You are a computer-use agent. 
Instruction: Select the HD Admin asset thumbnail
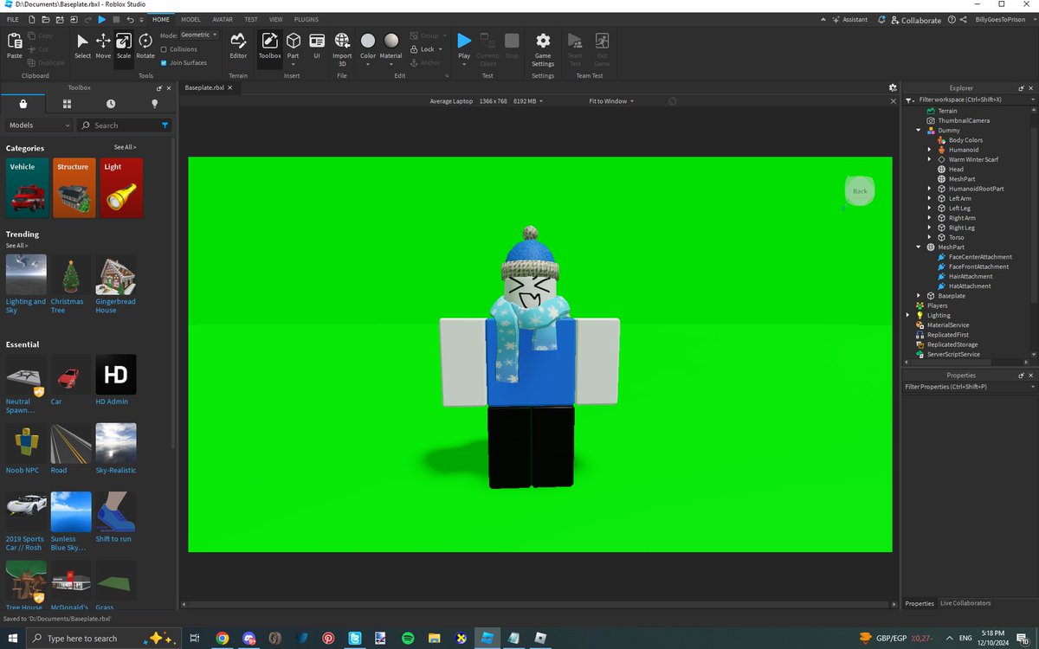(x=116, y=375)
